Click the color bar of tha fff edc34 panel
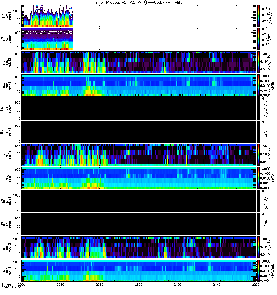This screenshot has height=295, width=277. (259, 16)
